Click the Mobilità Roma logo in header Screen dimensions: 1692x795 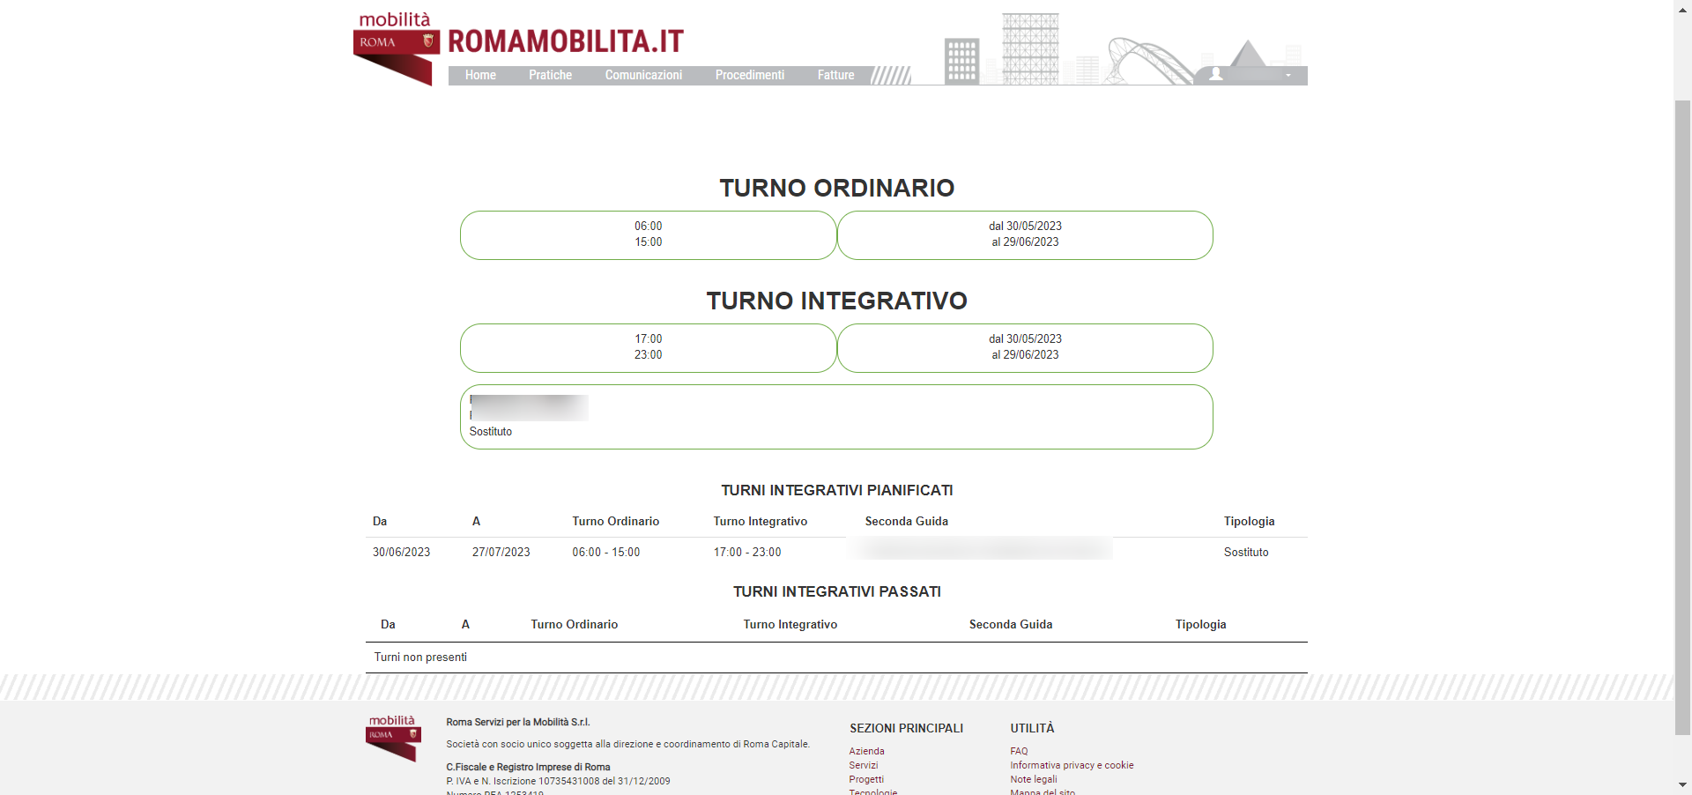[396, 48]
